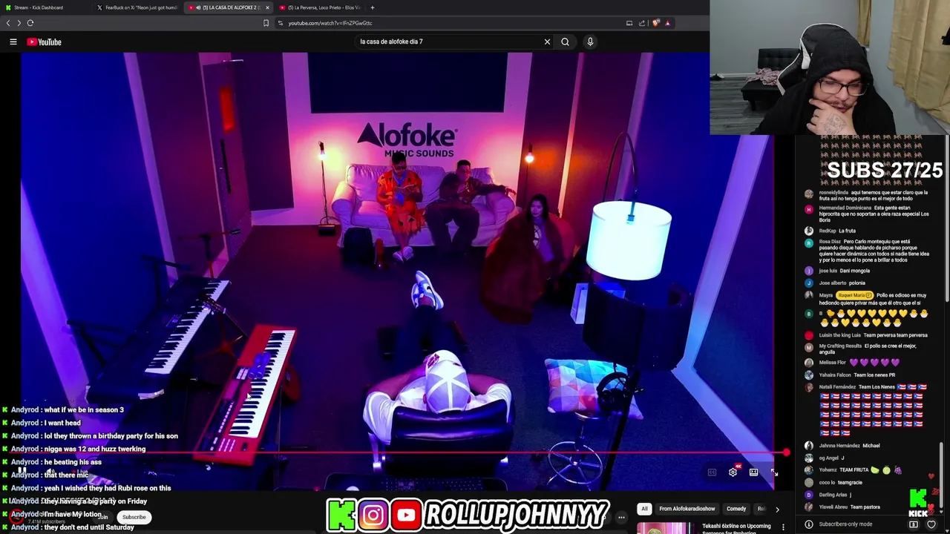Pause the live video

pos(22,472)
